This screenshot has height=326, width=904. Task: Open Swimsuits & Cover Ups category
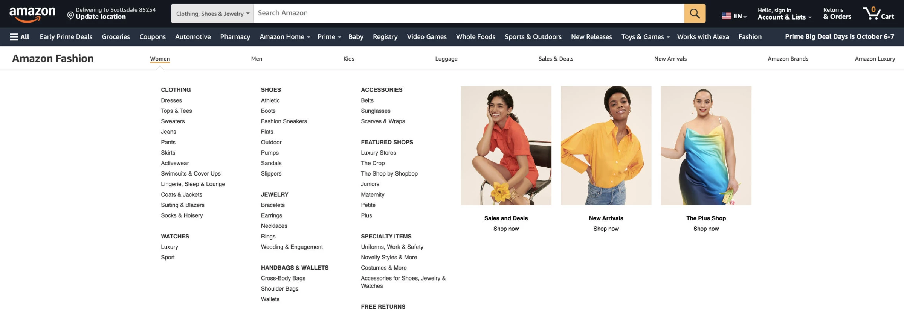click(x=191, y=174)
